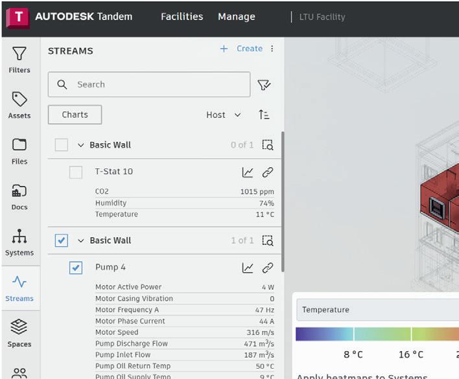
Task: Uncheck the second Basic Wall group checkbox
Action: [x=62, y=240]
